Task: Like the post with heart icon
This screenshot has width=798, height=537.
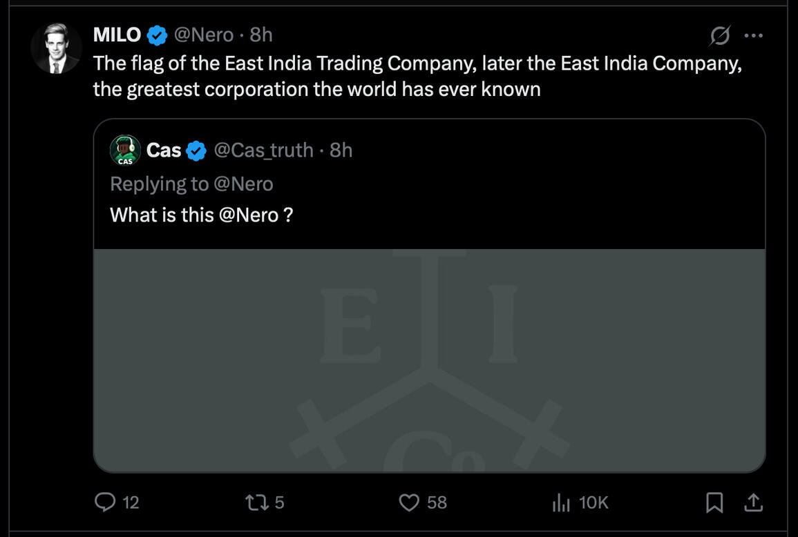Action: 410,502
